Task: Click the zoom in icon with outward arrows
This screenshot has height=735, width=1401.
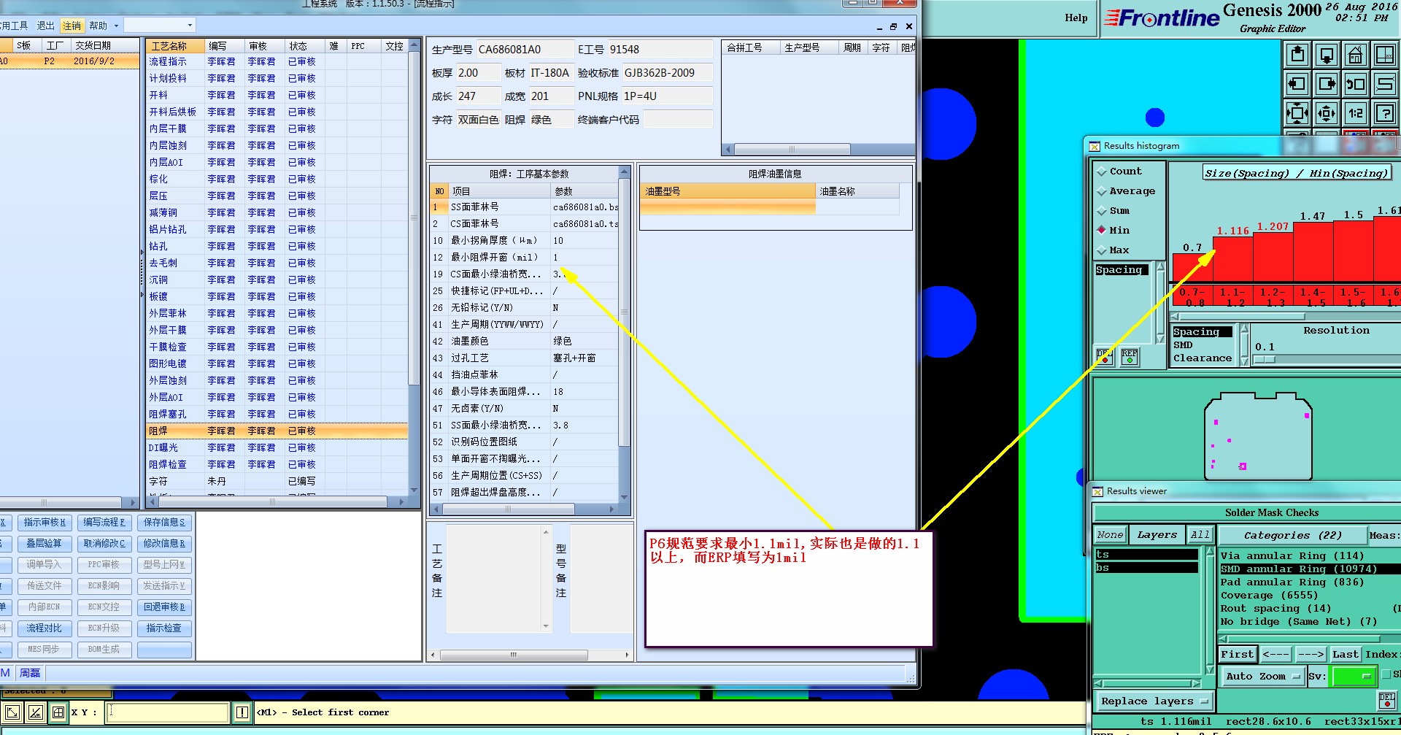Action: [x=1297, y=113]
